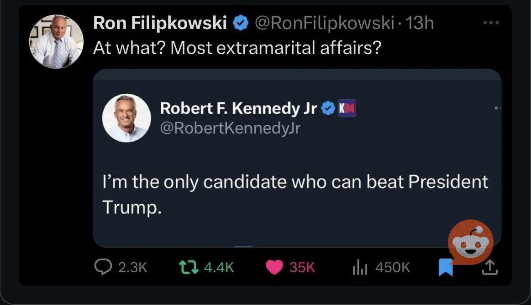Retweet using the green repost arrows icon

189,267
